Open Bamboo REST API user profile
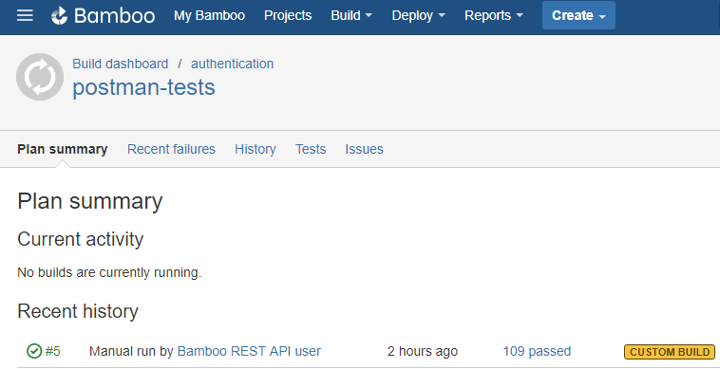The width and height of the screenshot is (720, 369). pos(249,351)
